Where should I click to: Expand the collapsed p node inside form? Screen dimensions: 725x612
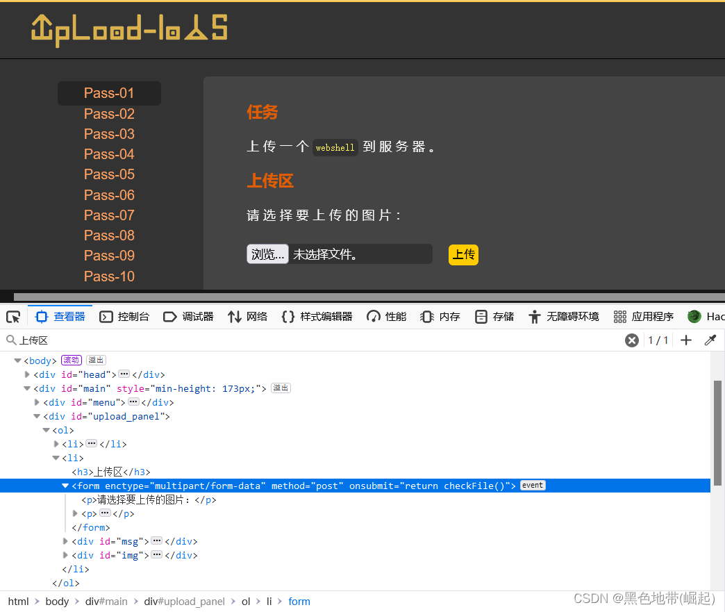click(76, 513)
